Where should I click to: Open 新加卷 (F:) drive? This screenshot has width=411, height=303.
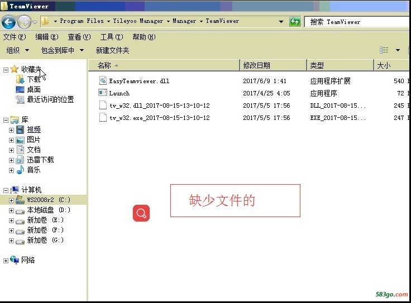pyautogui.click(x=45, y=230)
